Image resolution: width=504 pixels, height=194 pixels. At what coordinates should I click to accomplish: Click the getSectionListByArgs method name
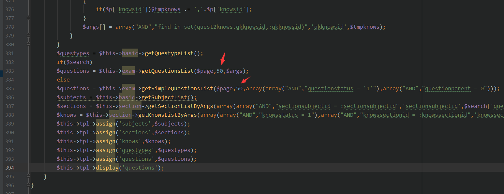pyautogui.click(x=181, y=106)
